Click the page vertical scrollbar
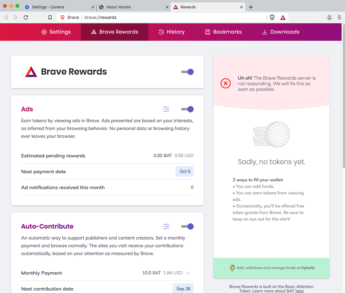 point(343,97)
